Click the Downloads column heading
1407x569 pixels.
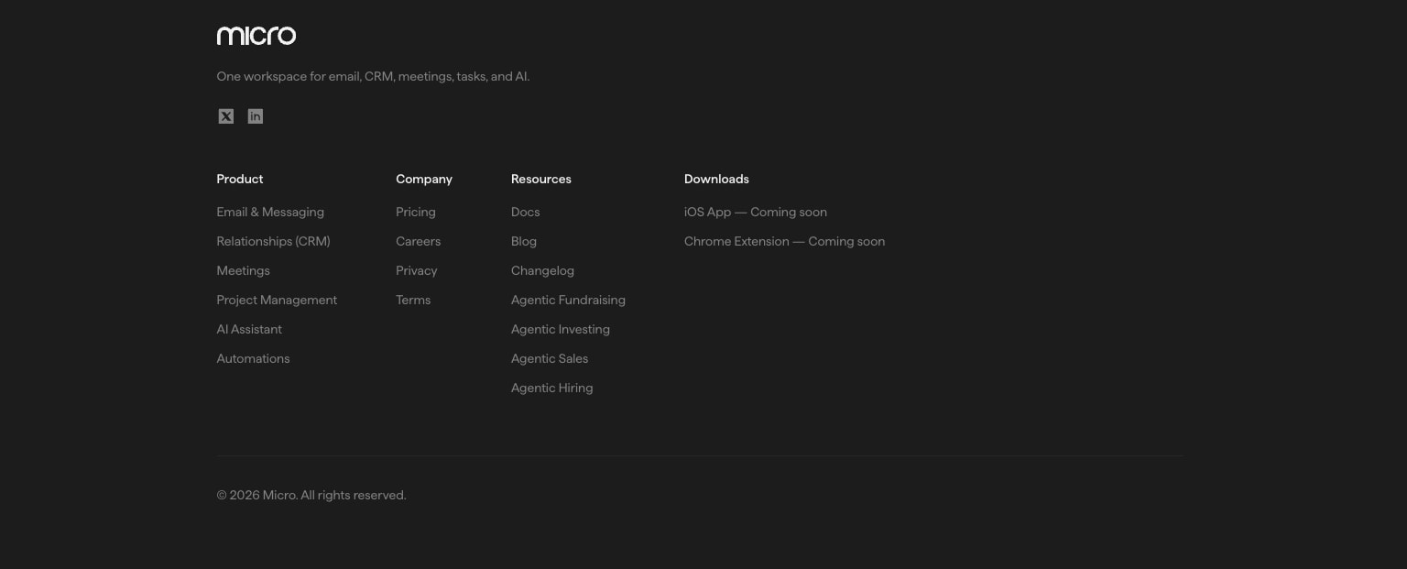tap(716, 179)
